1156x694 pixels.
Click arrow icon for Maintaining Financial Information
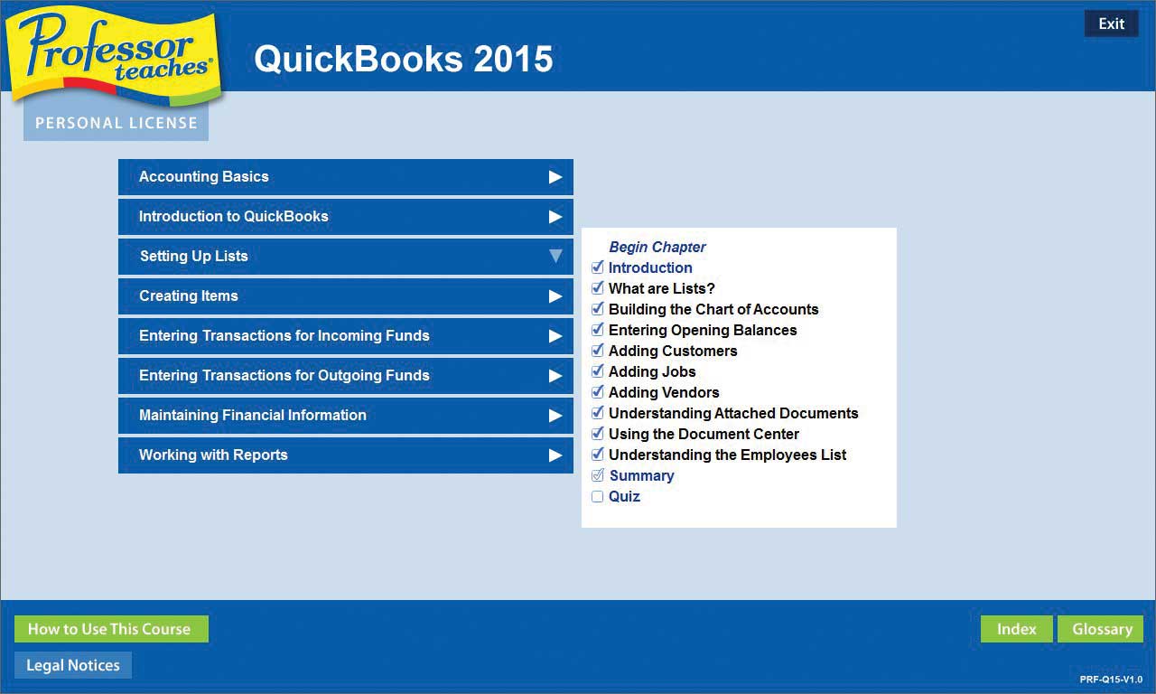[555, 416]
